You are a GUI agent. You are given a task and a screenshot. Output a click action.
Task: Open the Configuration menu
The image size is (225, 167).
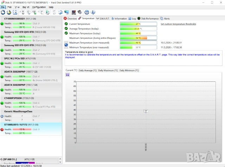tap(39, 7)
